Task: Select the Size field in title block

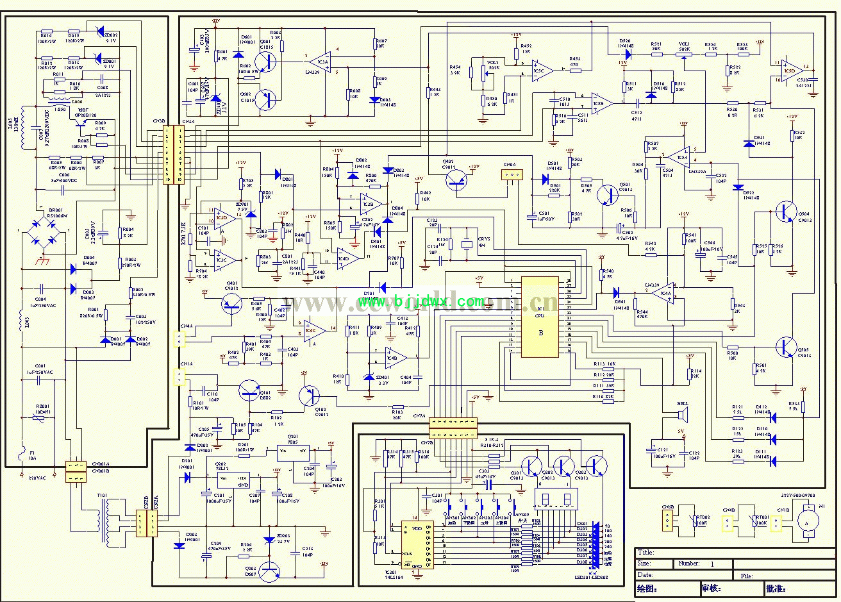Action: [654, 564]
